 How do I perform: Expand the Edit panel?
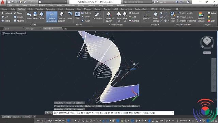[x=79, y=25]
